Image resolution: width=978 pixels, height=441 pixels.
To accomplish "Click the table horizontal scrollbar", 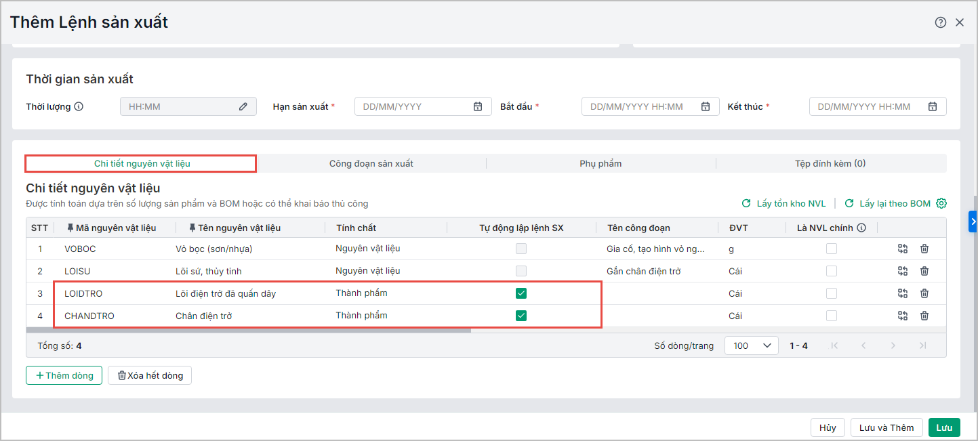I will click(x=248, y=331).
